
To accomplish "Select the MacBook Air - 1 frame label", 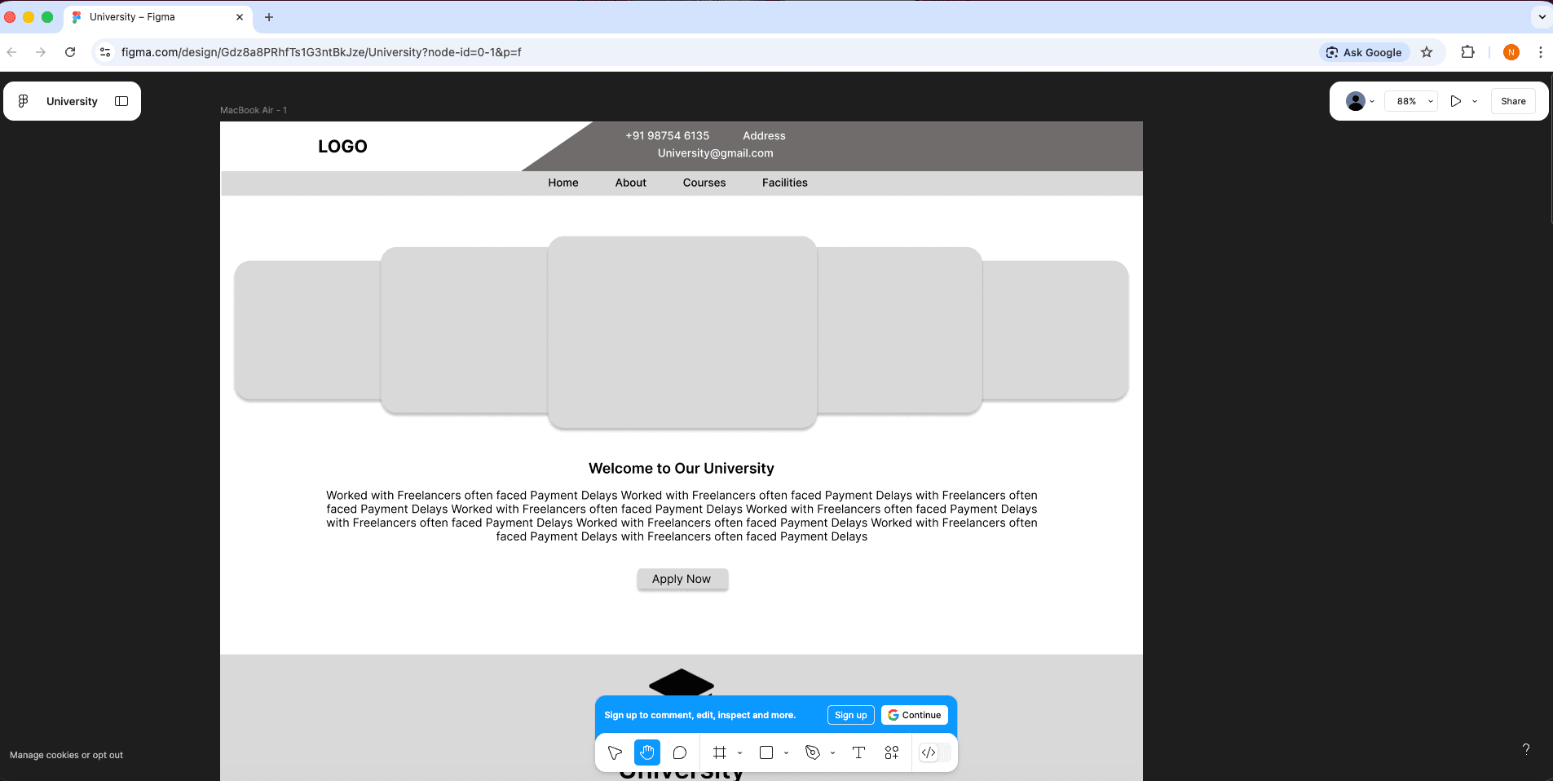I will [254, 110].
